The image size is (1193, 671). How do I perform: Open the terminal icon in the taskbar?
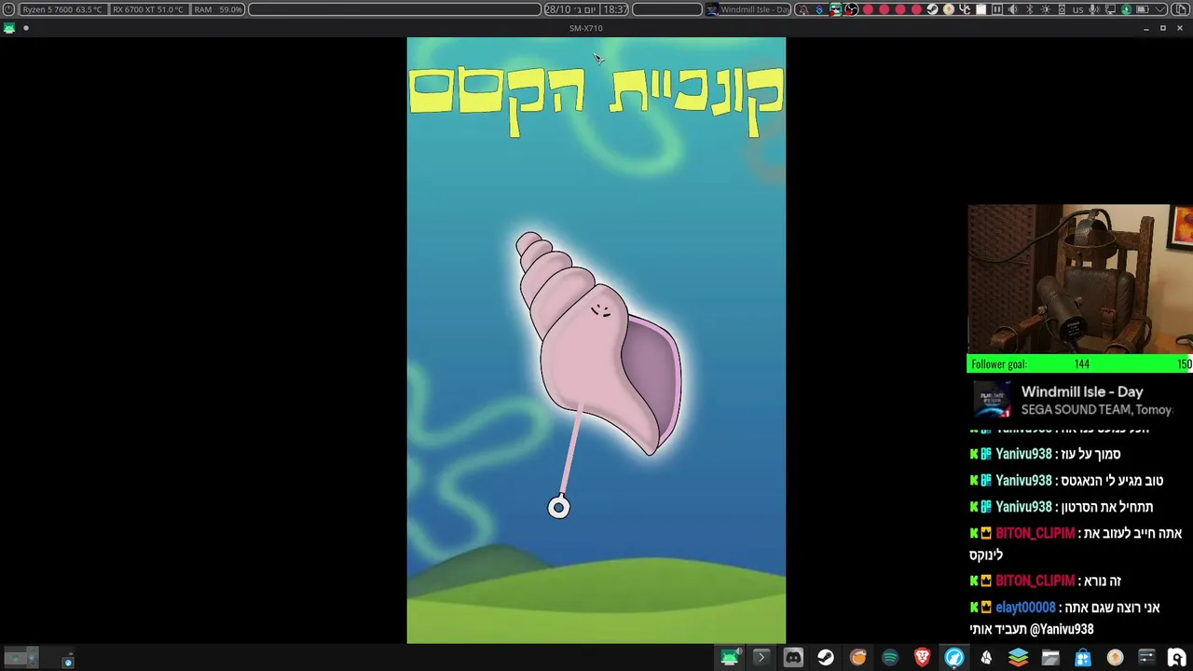tap(761, 658)
